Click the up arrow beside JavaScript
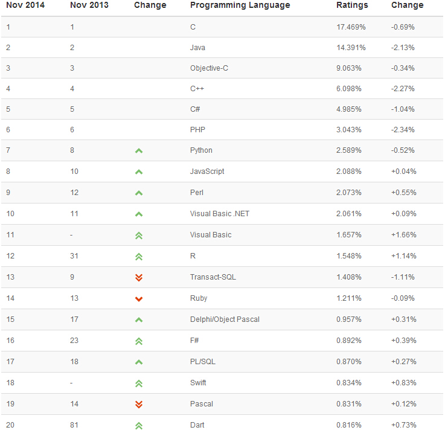 pos(139,172)
